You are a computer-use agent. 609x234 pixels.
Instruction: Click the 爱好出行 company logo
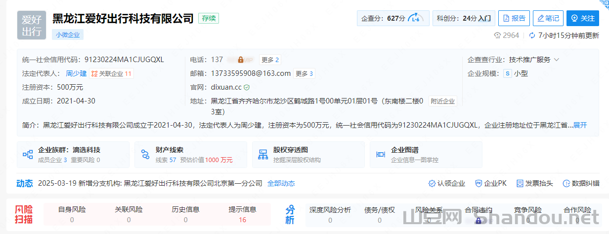point(32,25)
